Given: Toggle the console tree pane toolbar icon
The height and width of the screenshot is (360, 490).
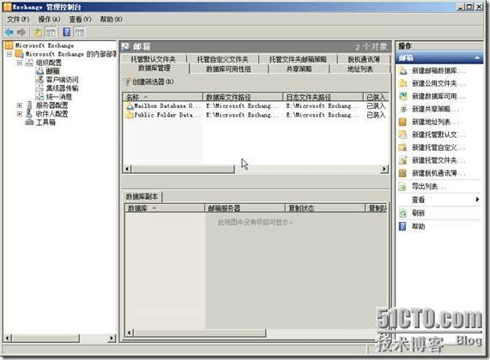Looking at the screenshot, I should tap(51, 33).
